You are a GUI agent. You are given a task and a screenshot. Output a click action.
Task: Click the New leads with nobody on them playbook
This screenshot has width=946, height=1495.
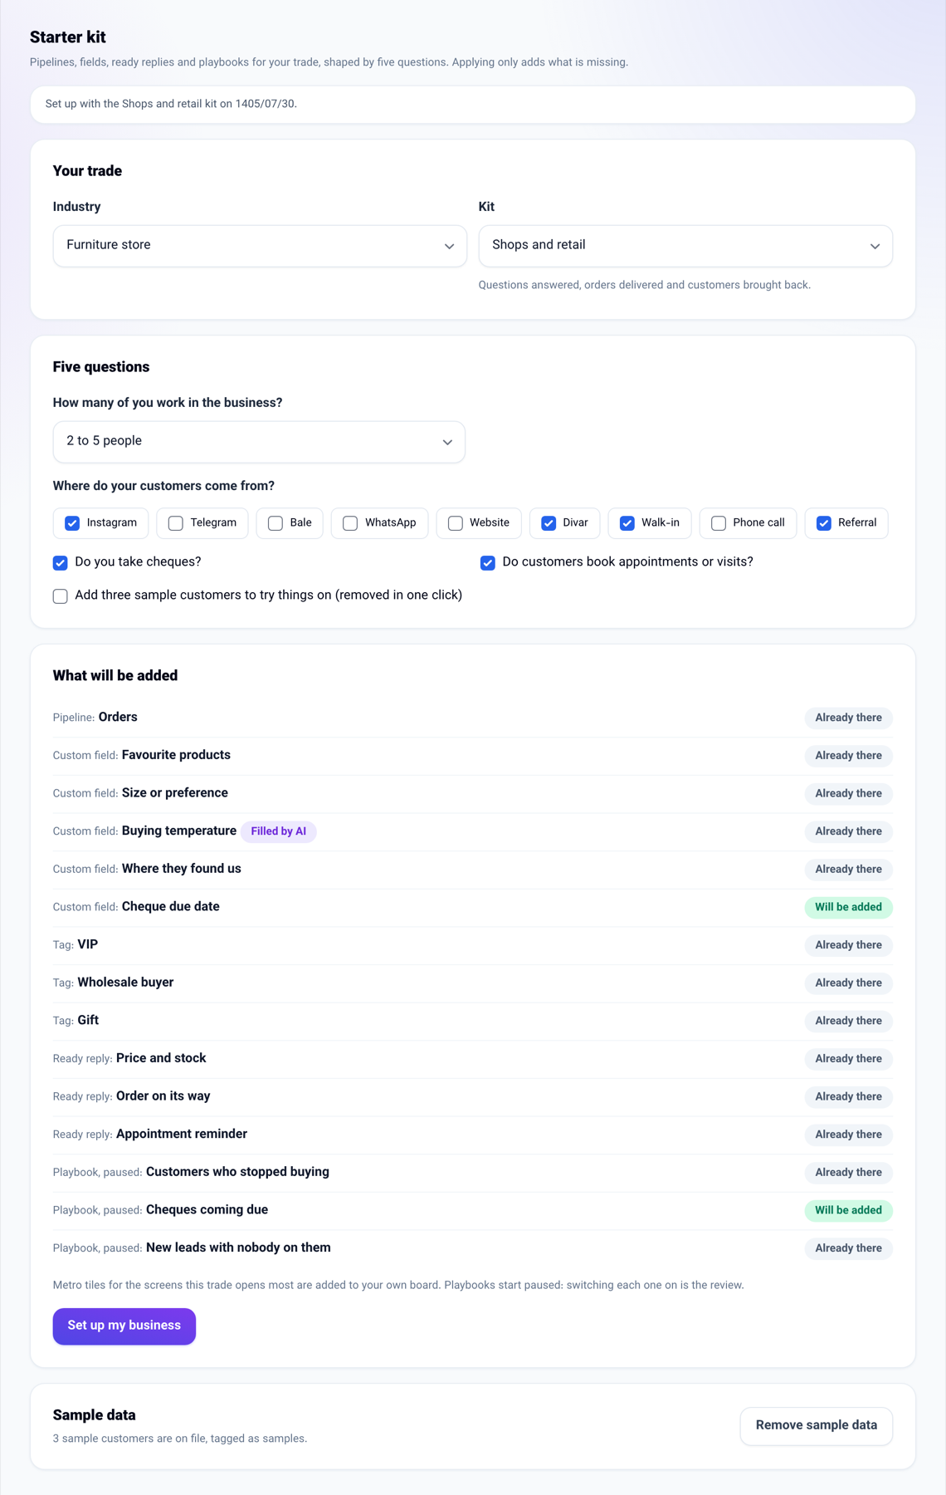[238, 1247]
